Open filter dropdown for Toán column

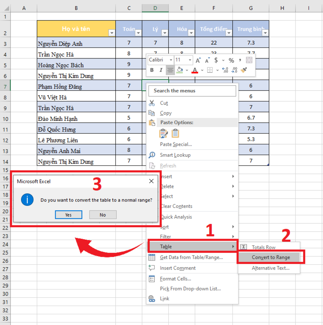click(138, 33)
